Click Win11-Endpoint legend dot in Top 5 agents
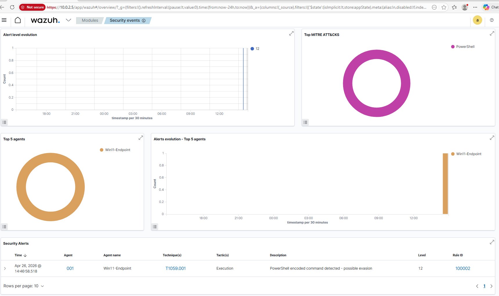 point(102,150)
